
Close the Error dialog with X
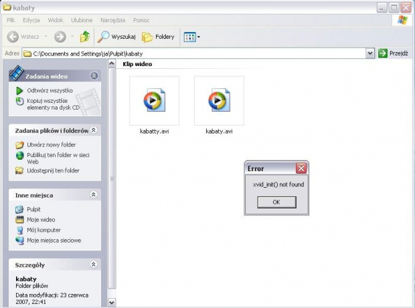click(x=301, y=168)
